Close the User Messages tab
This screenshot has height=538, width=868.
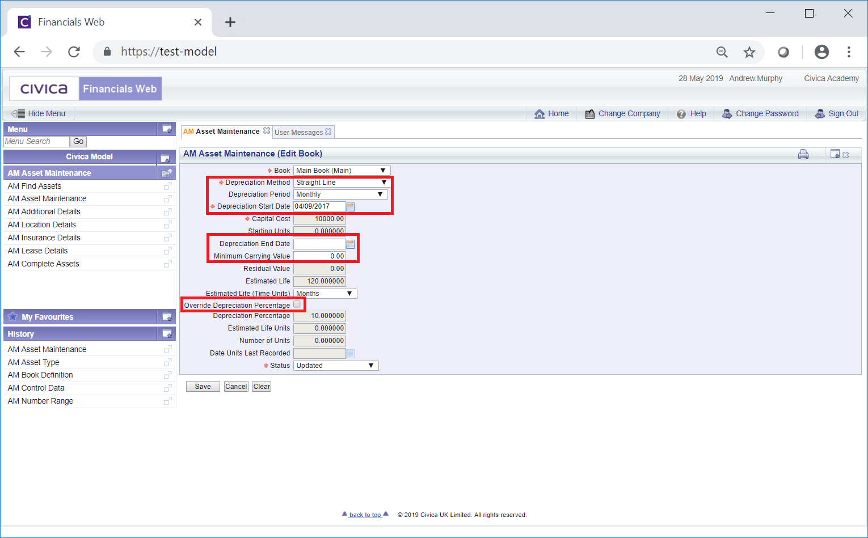tap(328, 132)
